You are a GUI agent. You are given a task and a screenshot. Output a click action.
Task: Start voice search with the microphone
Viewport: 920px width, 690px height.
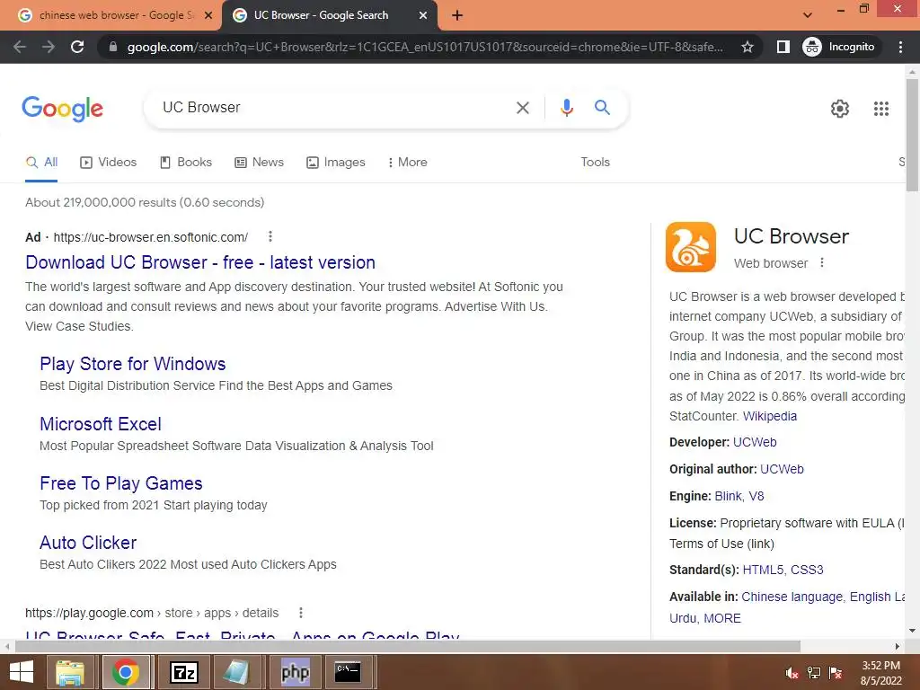click(566, 108)
